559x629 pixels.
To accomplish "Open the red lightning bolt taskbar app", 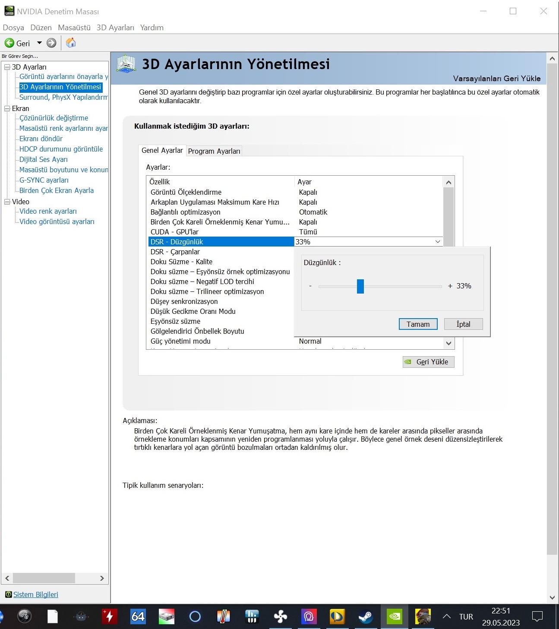I will pos(109,616).
